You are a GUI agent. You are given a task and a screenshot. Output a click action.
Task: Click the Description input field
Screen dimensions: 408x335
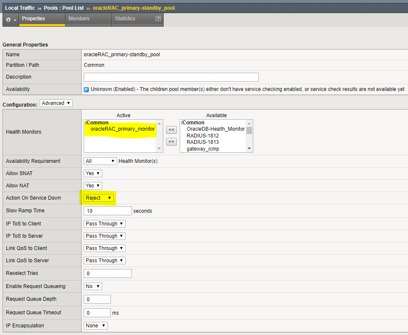point(171,77)
